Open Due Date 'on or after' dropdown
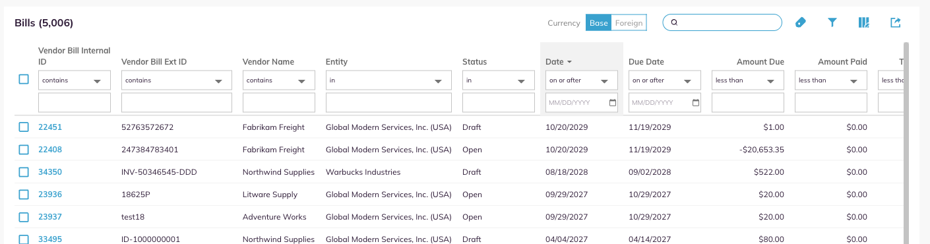The image size is (930, 244). tap(665, 80)
